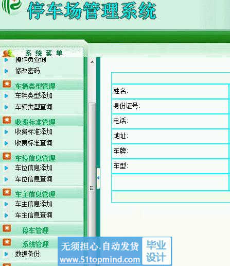Open the 车位信息添加 page
The height and width of the screenshot is (266, 230).
point(33,168)
